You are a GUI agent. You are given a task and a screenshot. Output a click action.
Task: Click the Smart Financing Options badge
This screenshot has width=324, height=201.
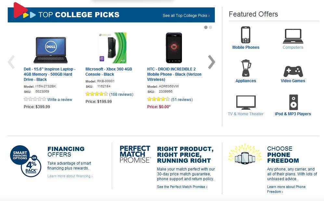[x=26, y=161]
